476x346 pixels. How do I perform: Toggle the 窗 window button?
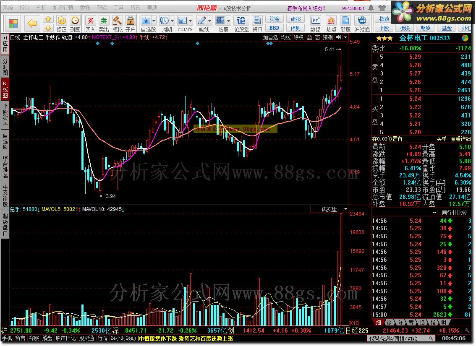click(317, 37)
